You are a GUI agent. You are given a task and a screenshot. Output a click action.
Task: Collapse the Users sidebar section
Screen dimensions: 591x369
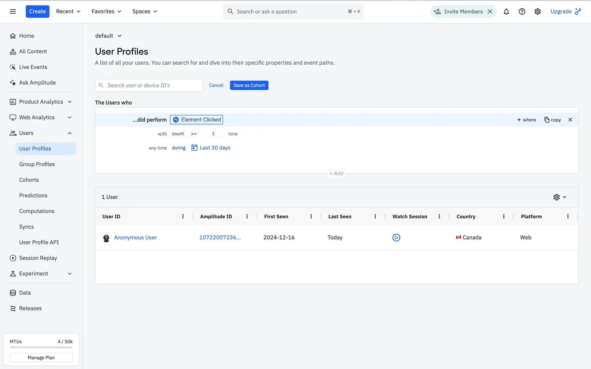click(x=70, y=133)
